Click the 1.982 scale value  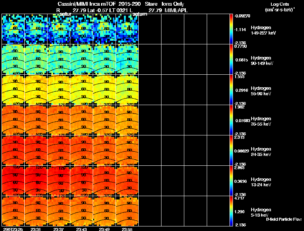click(239, 107)
